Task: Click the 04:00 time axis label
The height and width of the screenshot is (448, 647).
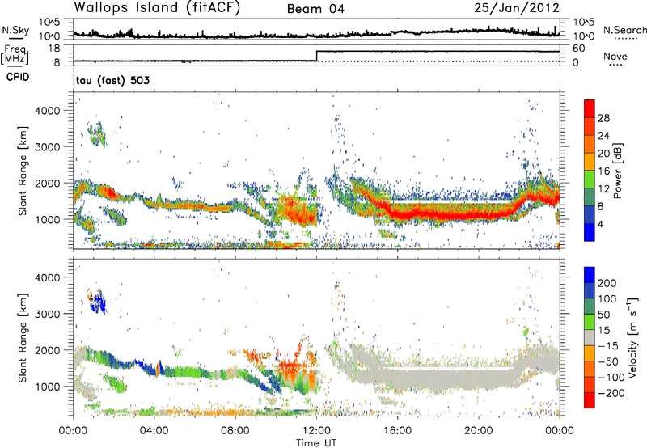Action: point(154,431)
